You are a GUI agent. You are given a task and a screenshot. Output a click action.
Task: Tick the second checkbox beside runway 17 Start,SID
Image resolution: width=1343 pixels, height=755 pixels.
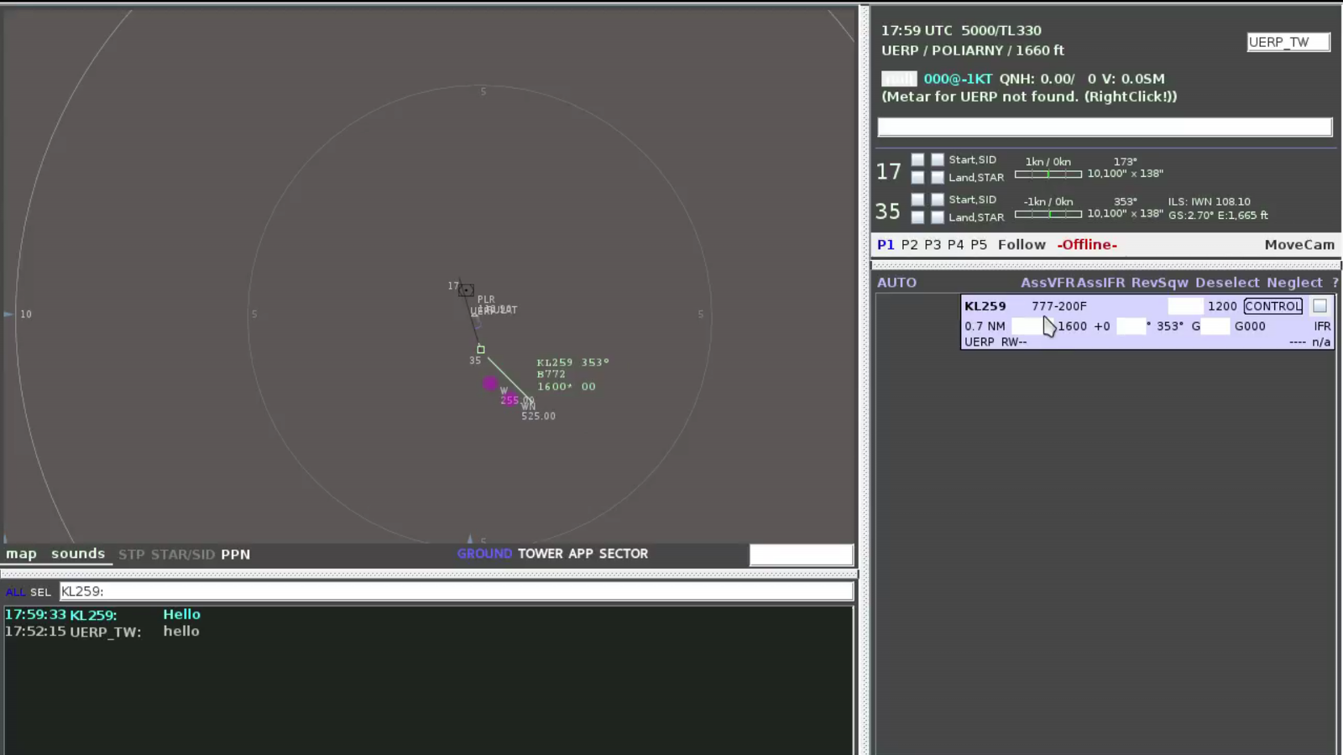pyautogui.click(x=938, y=159)
